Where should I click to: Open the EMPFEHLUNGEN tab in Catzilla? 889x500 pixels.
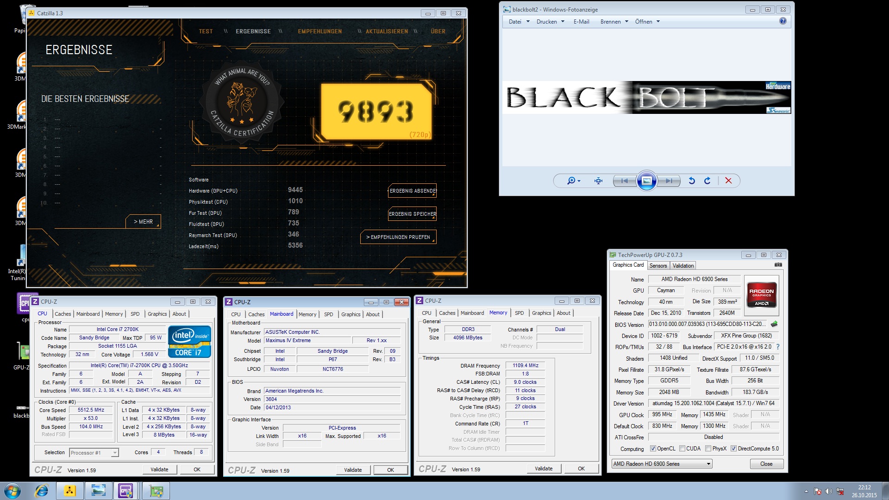tap(319, 31)
